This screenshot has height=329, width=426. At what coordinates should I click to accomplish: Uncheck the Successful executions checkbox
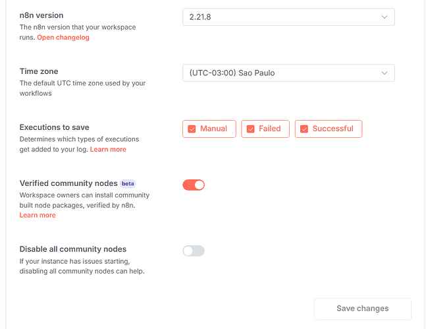tap(304, 129)
